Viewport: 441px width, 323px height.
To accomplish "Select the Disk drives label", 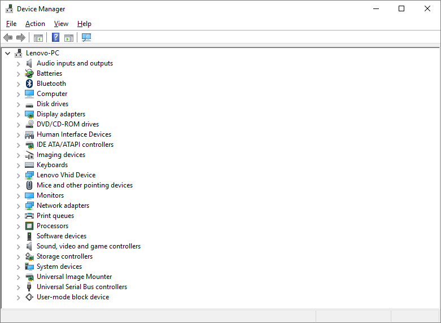I will coord(53,104).
